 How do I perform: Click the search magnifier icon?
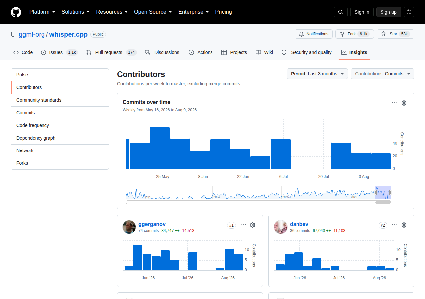pos(341,12)
